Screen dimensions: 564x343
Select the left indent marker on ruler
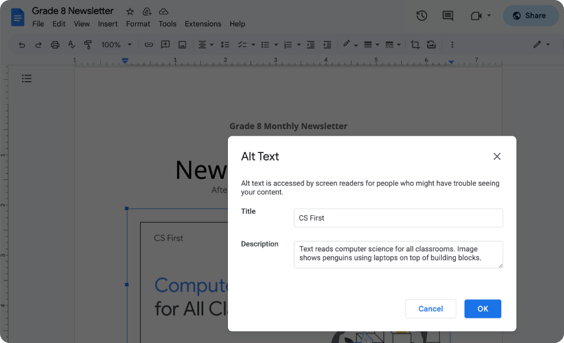pyautogui.click(x=125, y=61)
